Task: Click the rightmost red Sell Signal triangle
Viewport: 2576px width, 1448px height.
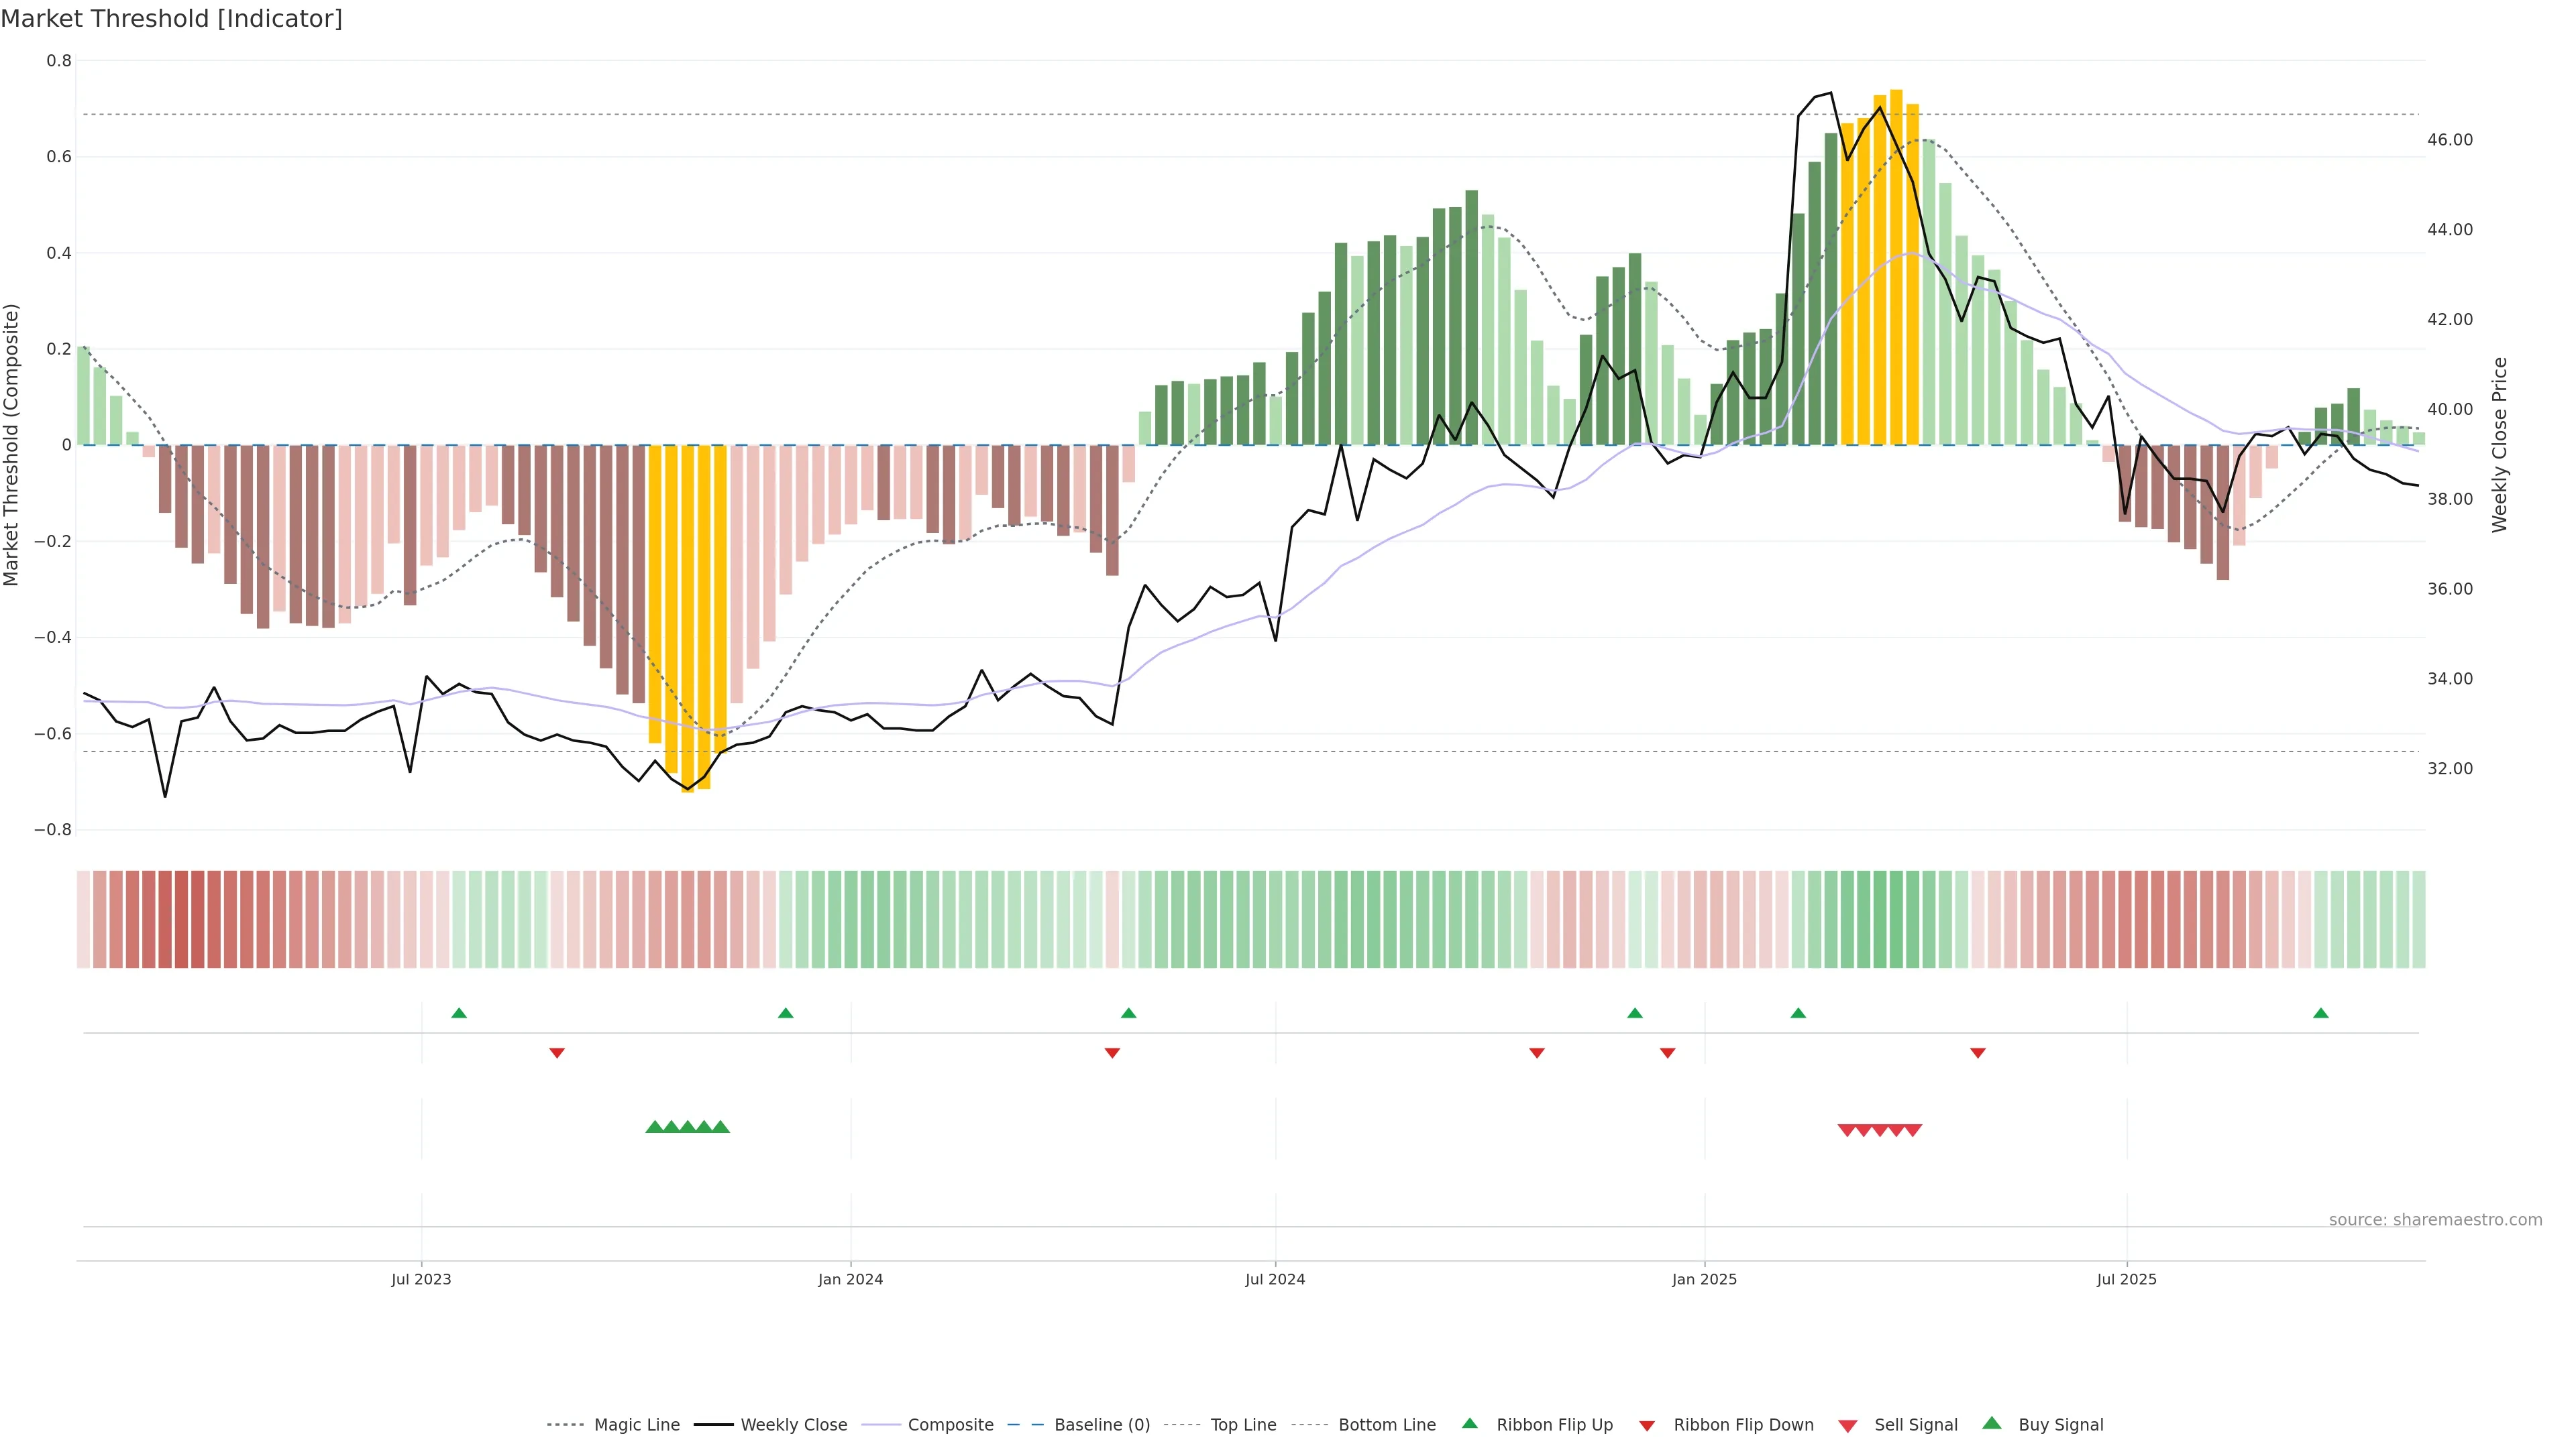Action: pyautogui.click(x=1912, y=1130)
